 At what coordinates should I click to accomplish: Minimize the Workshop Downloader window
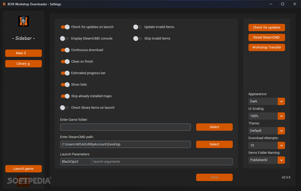coord(271,4)
